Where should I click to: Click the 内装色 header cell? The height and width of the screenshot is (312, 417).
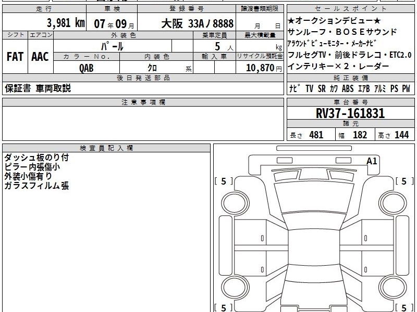156,57
